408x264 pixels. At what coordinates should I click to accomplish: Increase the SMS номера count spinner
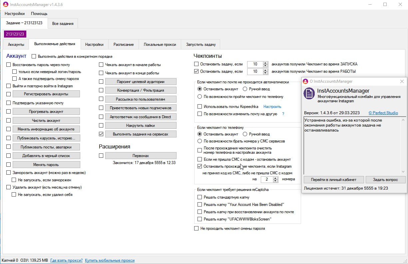point(275,178)
